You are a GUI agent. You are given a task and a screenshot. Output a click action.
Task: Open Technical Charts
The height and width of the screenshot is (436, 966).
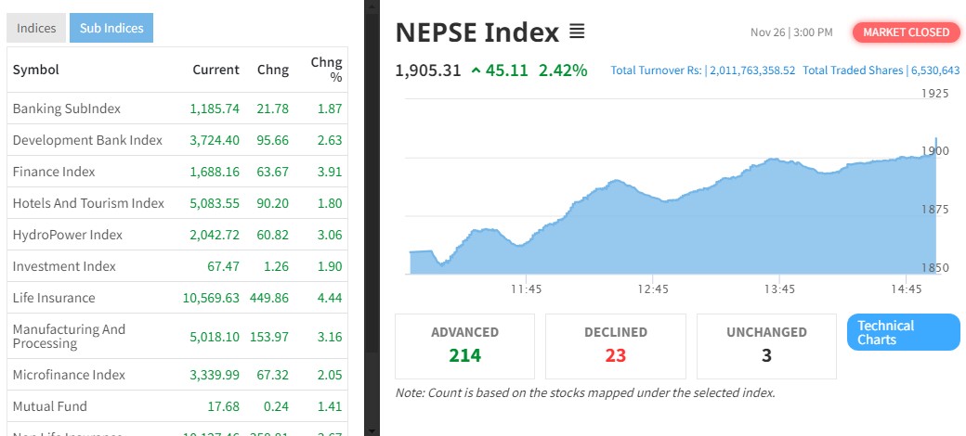tap(903, 332)
